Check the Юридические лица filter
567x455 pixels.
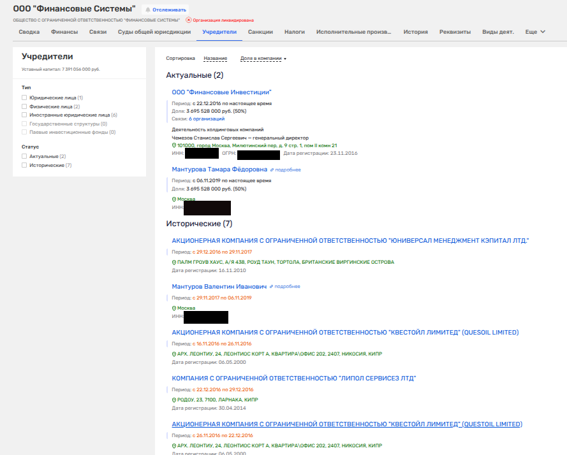(x=24, y=97)
